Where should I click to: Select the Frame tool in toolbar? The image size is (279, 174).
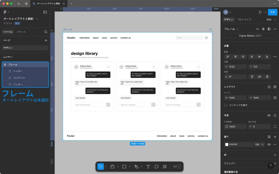[112, 167]
